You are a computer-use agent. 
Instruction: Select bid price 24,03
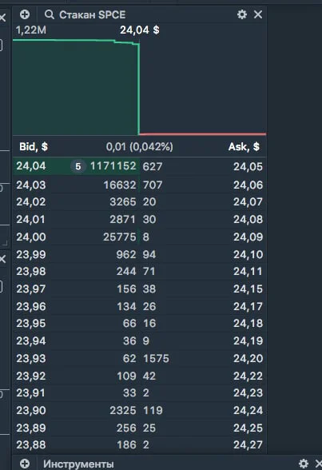31,185
